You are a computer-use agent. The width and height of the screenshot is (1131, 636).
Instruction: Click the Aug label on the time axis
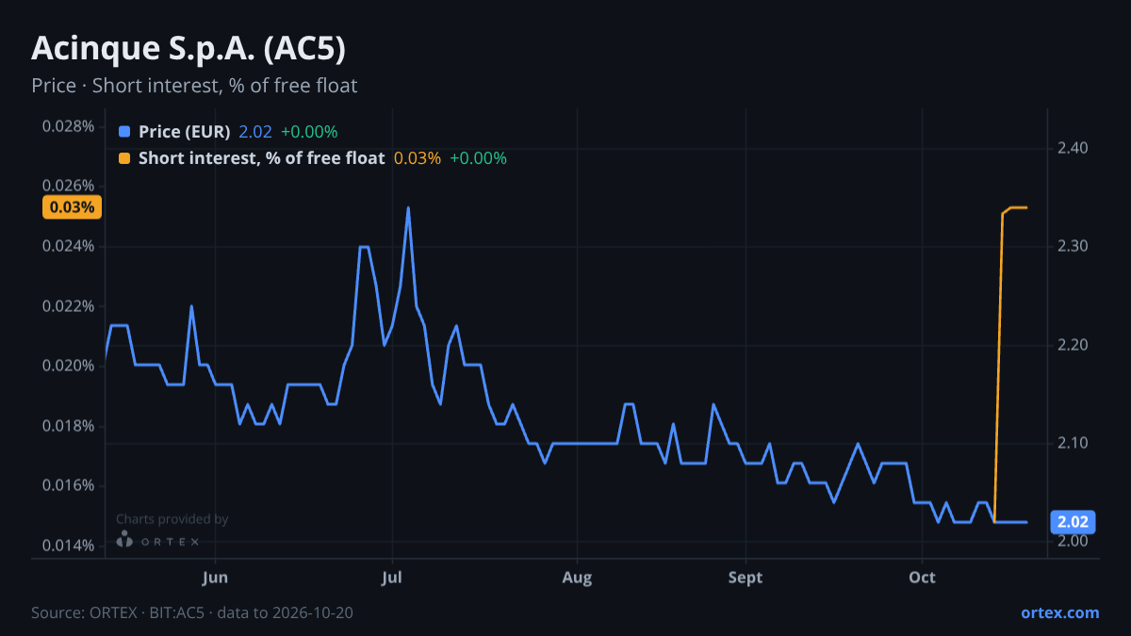[x=577, y=578]
